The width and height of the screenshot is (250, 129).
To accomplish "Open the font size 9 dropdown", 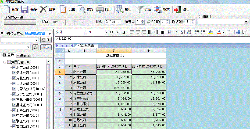I will point(106,32).
